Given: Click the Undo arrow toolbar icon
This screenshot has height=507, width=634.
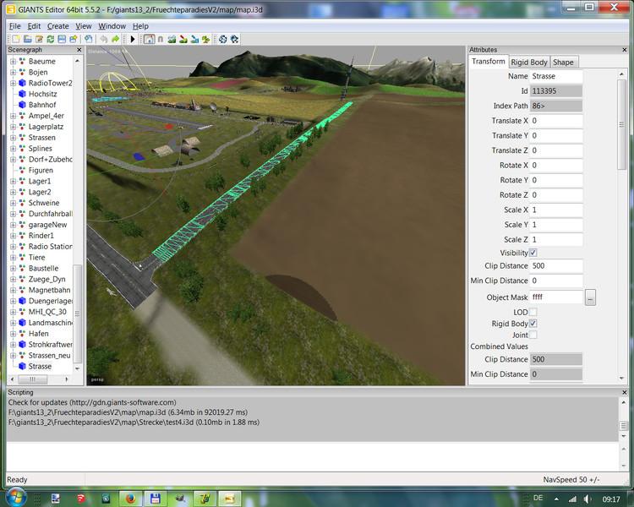Looking at the screenshot, I should tap(102, 39).
